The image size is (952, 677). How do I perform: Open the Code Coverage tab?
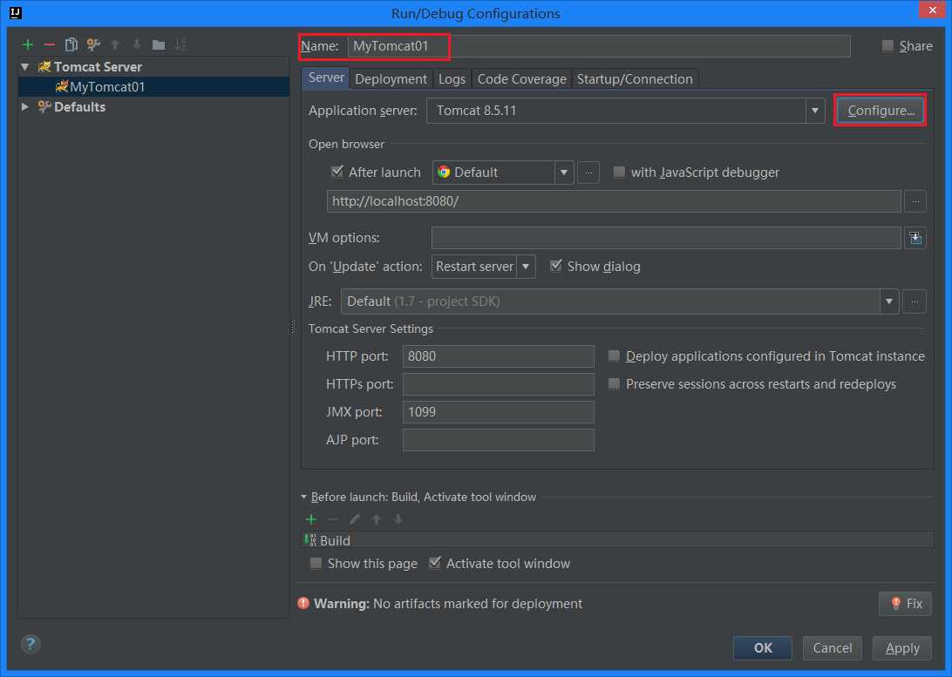click(x=521, y=79)
